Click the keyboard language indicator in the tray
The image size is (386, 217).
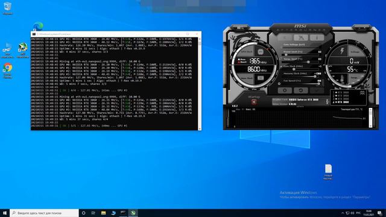pyautogui.click(x=358, y=213)
